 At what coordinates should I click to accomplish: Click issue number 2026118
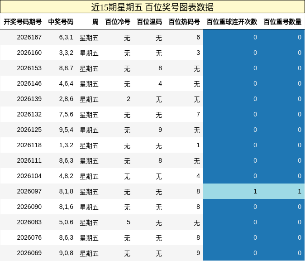point(29,145)
